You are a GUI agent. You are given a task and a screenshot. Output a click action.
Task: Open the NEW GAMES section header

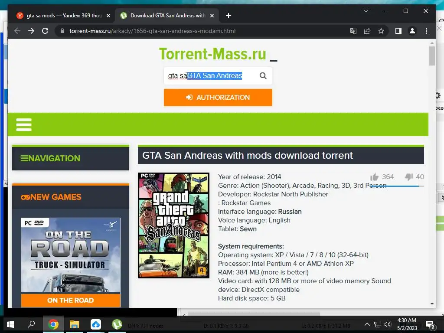coord(71,197)
